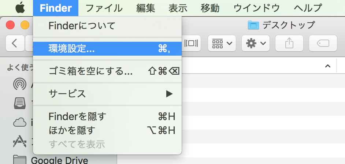The height and width of the screenshot is (164, 345).
Task: Open the 表示 menu
Action: point(178,8)
